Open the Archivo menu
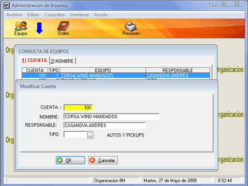 pyautogui.click(x=14, y=15)
